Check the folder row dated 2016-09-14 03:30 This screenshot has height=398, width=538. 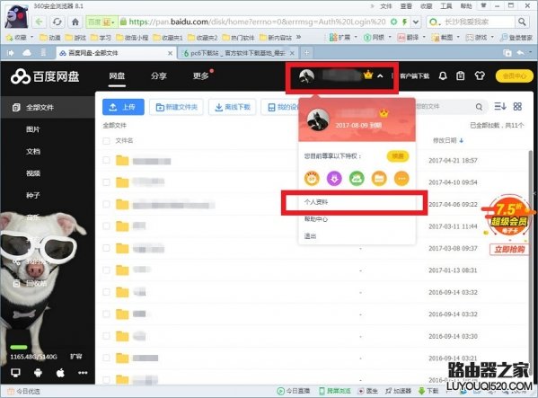tap(106, 336)
